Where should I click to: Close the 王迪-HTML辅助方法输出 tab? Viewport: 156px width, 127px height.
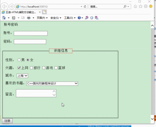tap(40, 12)
